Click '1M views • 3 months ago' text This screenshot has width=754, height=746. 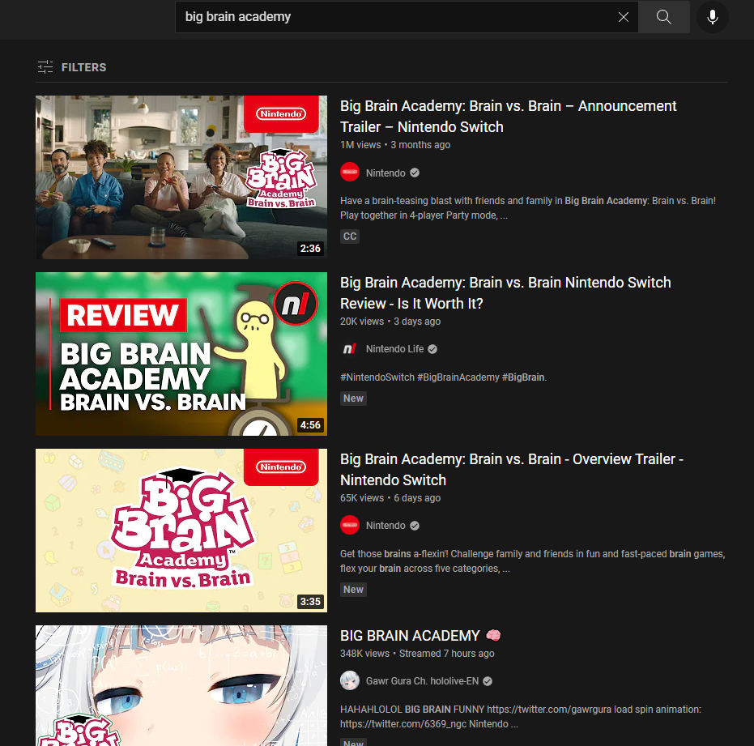coord(395,145)
